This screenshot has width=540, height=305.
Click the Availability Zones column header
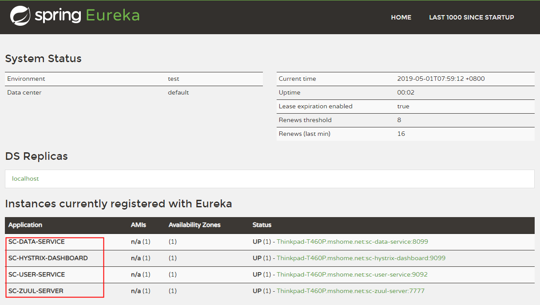[x=195, y=225]
